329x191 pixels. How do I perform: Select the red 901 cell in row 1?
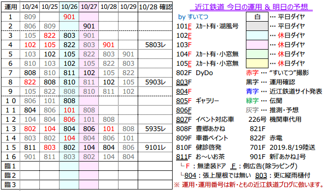pyautogui.click(x=69, y=17)
